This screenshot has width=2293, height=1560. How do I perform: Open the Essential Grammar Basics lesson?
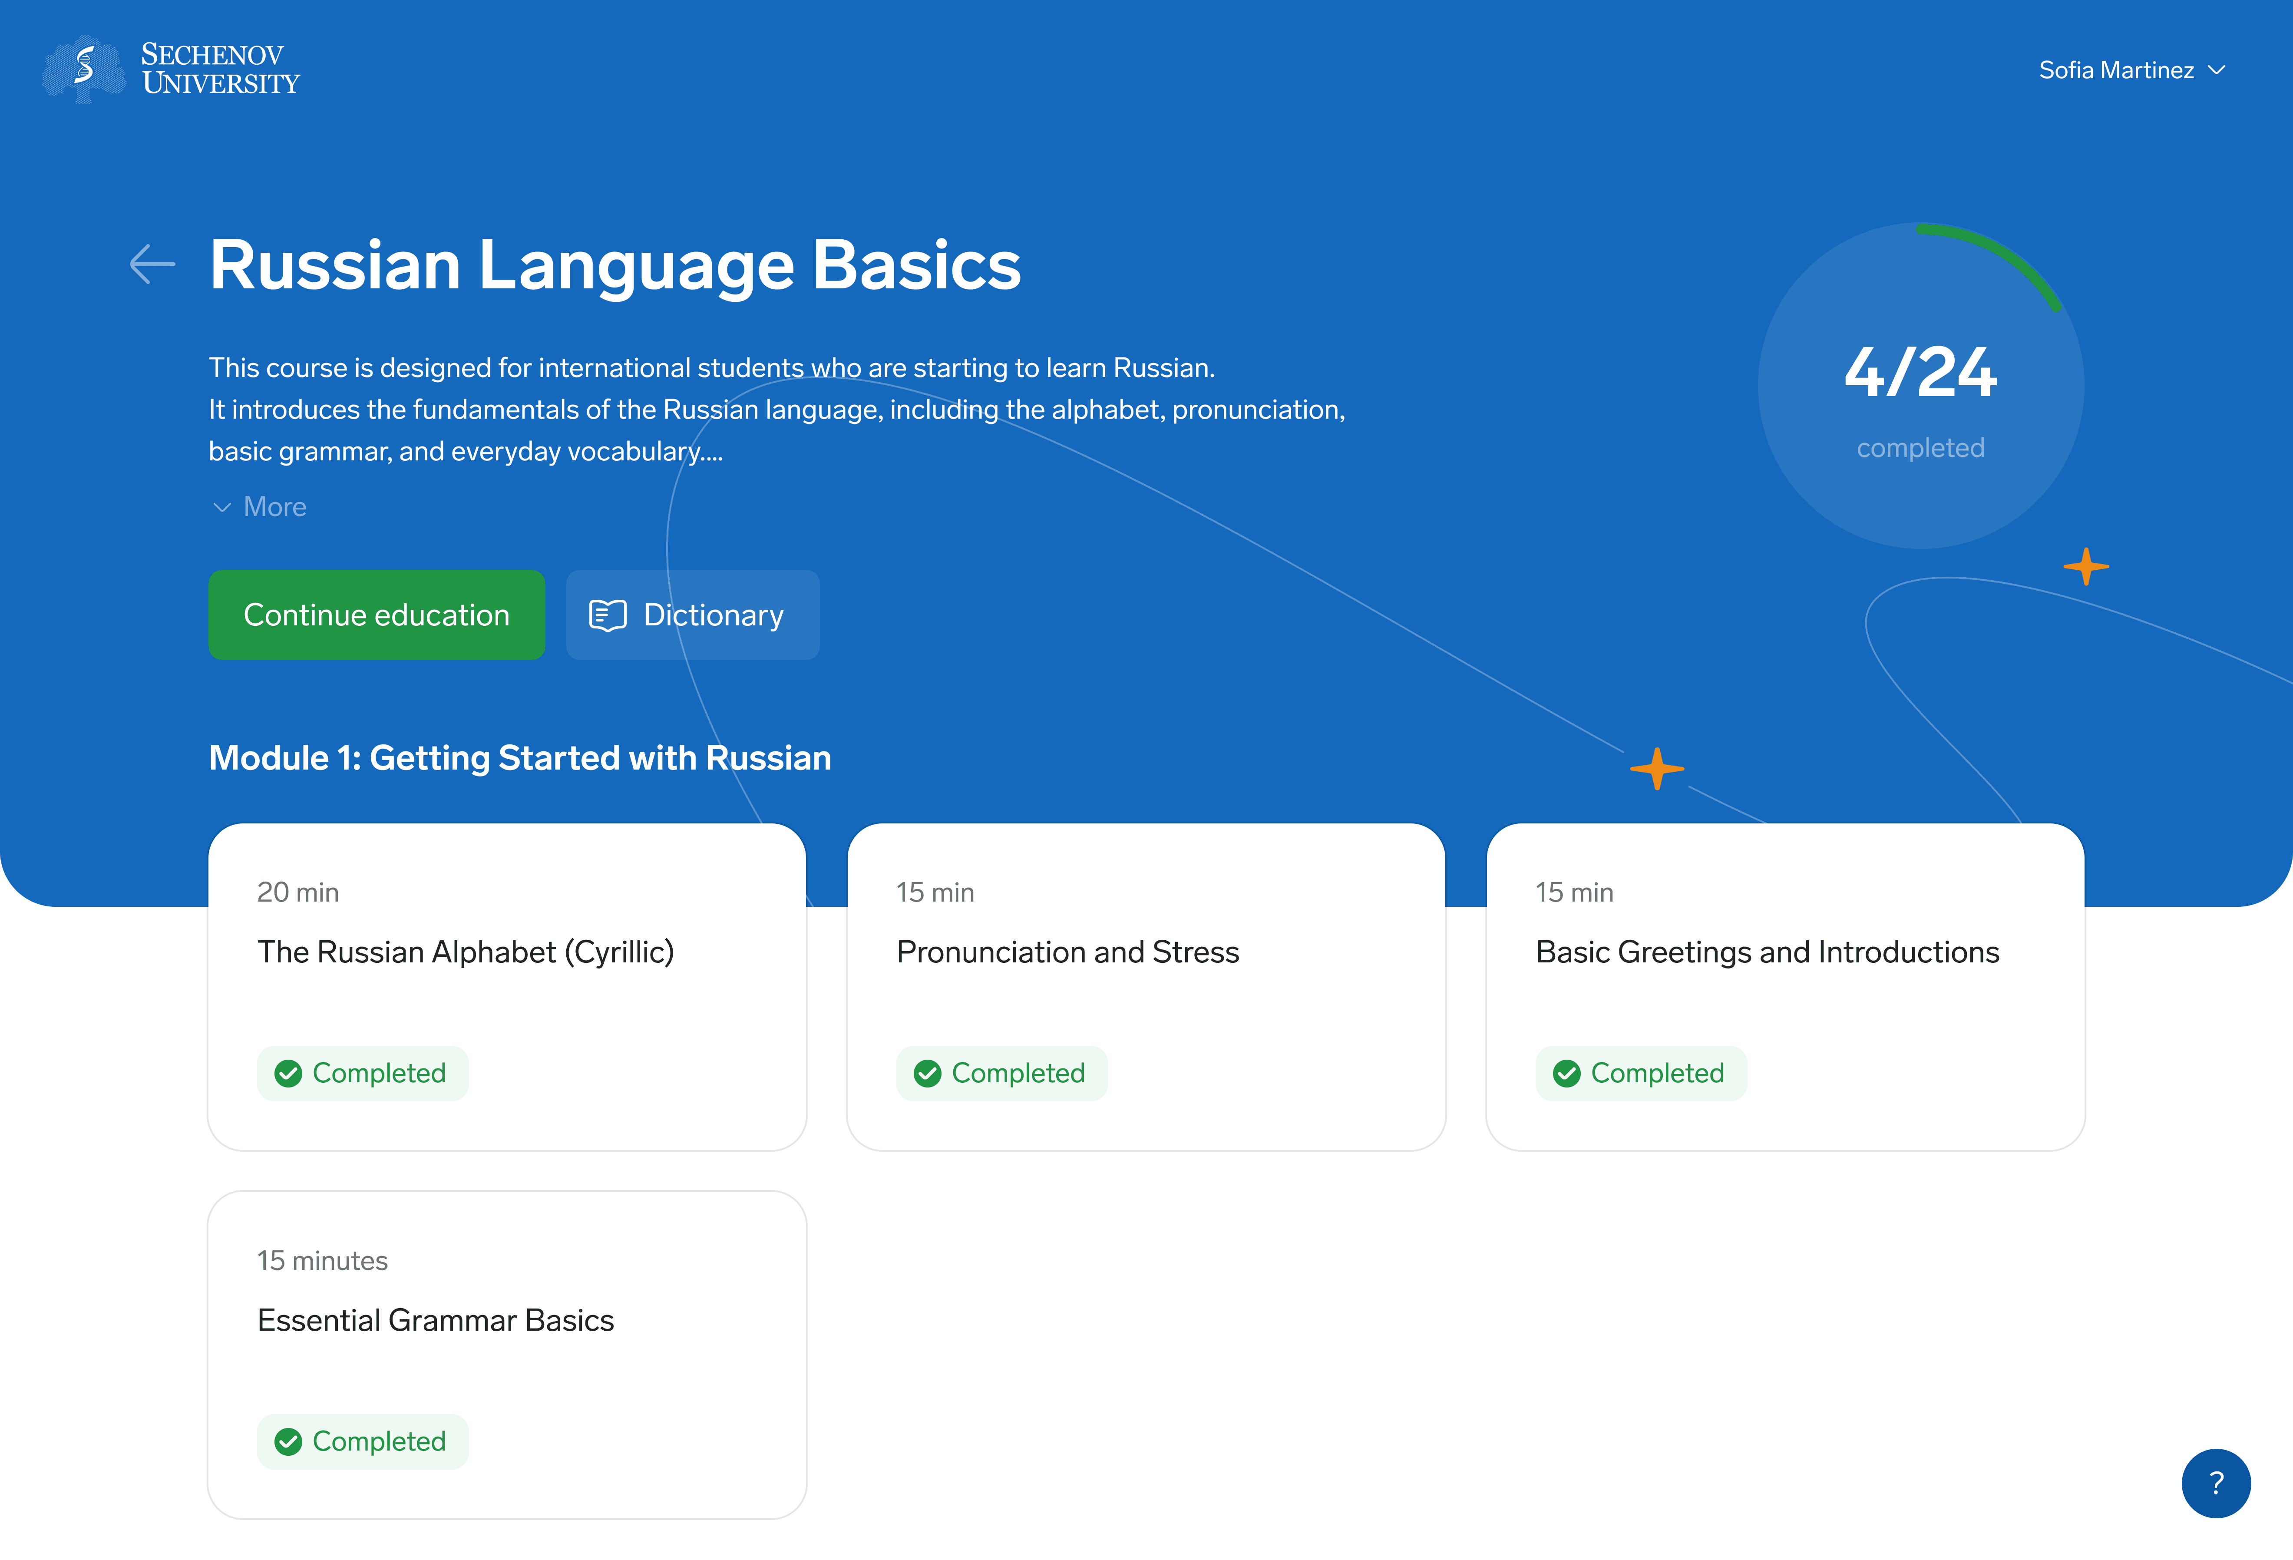[x=435, y=1320]
